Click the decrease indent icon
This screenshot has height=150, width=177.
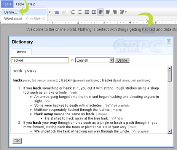(86, 12)
